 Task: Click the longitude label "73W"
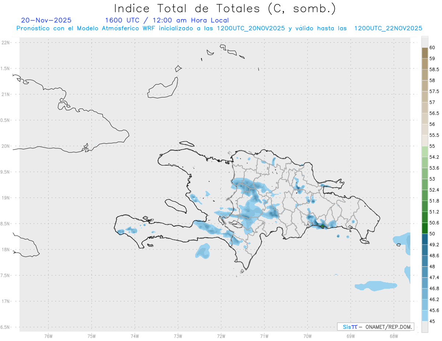(178, 335)
